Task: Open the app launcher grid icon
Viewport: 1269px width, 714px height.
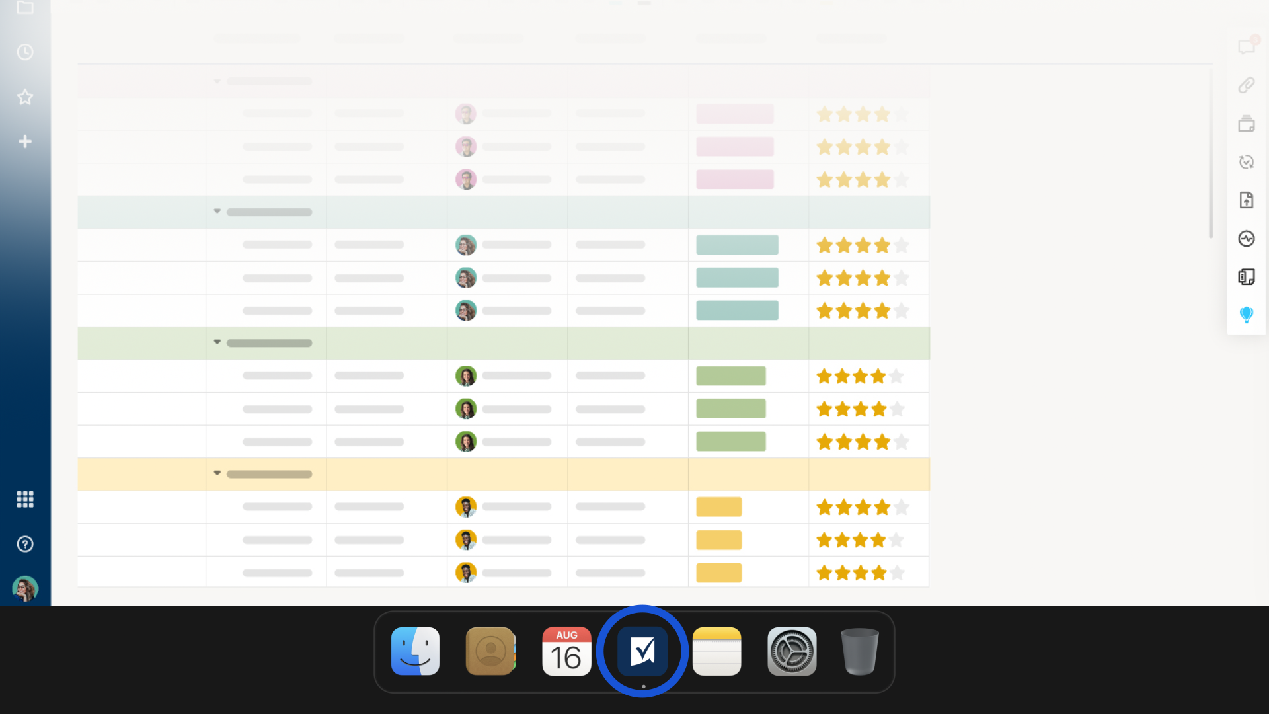Action: (25, 499)
